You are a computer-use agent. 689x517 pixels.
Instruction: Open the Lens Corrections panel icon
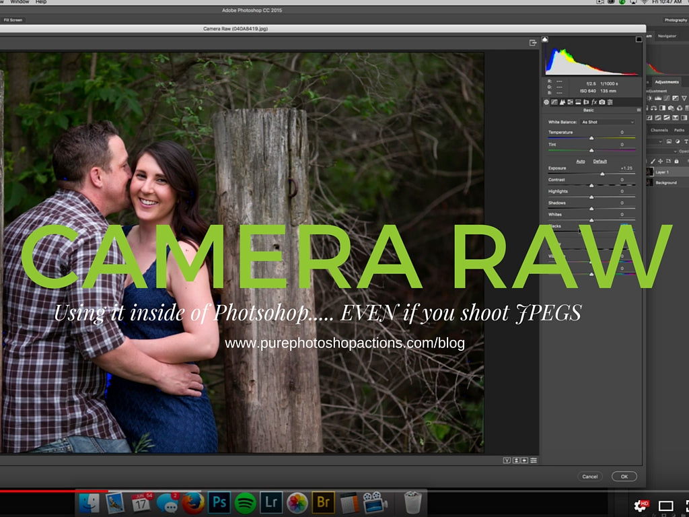586,102
